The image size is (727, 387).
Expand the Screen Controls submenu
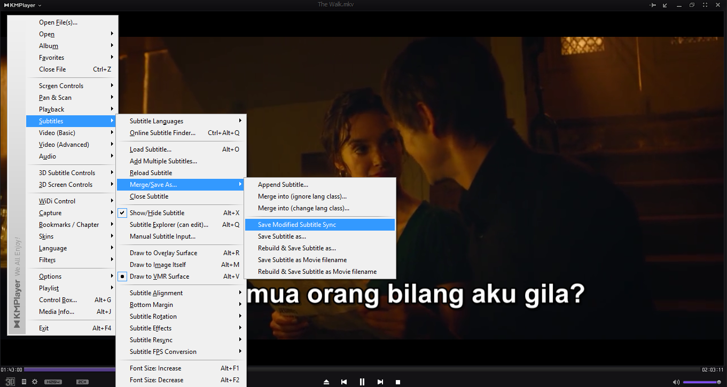click(71, 86)
